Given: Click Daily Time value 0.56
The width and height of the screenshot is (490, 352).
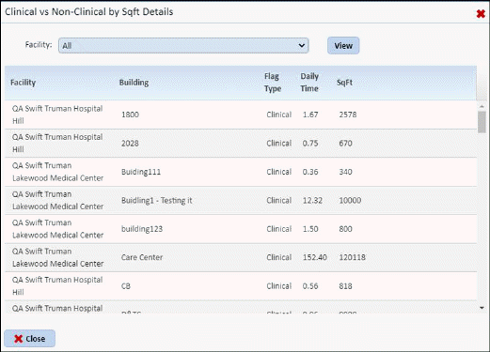Looking at the screenshot, I should (x=310, y=286).
